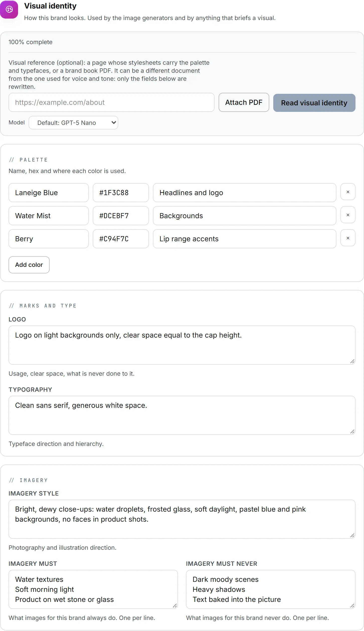Click the Attach PDF button

[244, 102]
